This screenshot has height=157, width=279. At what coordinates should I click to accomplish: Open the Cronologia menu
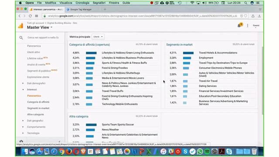point(82,3)
